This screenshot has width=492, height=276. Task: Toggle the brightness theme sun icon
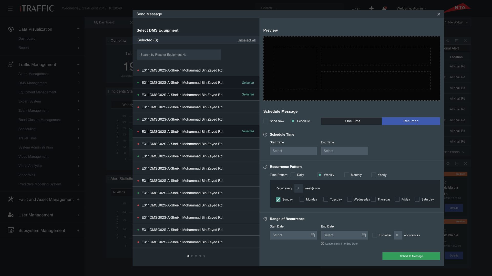pyautogui.click(x=371, y=8)
